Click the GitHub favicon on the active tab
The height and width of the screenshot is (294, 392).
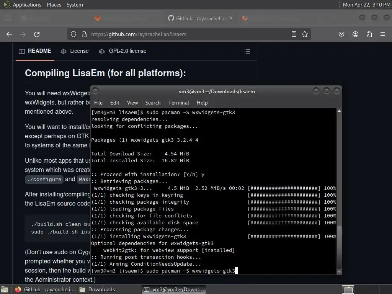(x=171, y=18)
